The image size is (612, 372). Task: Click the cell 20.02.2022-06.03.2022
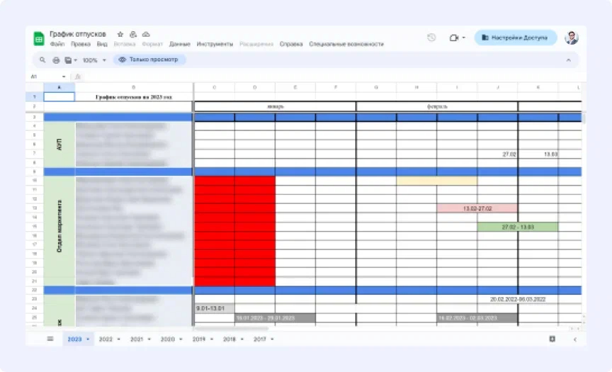[x=518, y=300]
